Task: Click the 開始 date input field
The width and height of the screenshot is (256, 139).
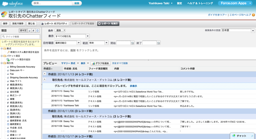Action: pyautogui.click(x=123, y=43)
